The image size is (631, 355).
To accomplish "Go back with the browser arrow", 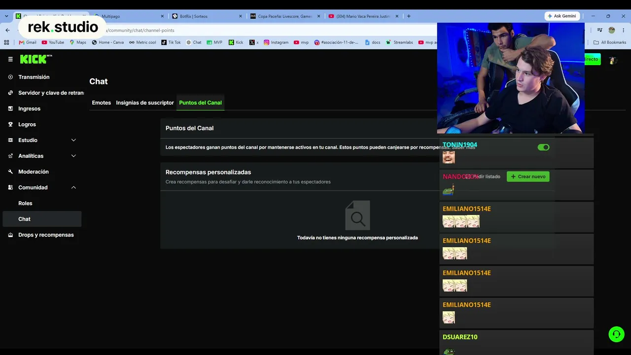I will (7, 30).
